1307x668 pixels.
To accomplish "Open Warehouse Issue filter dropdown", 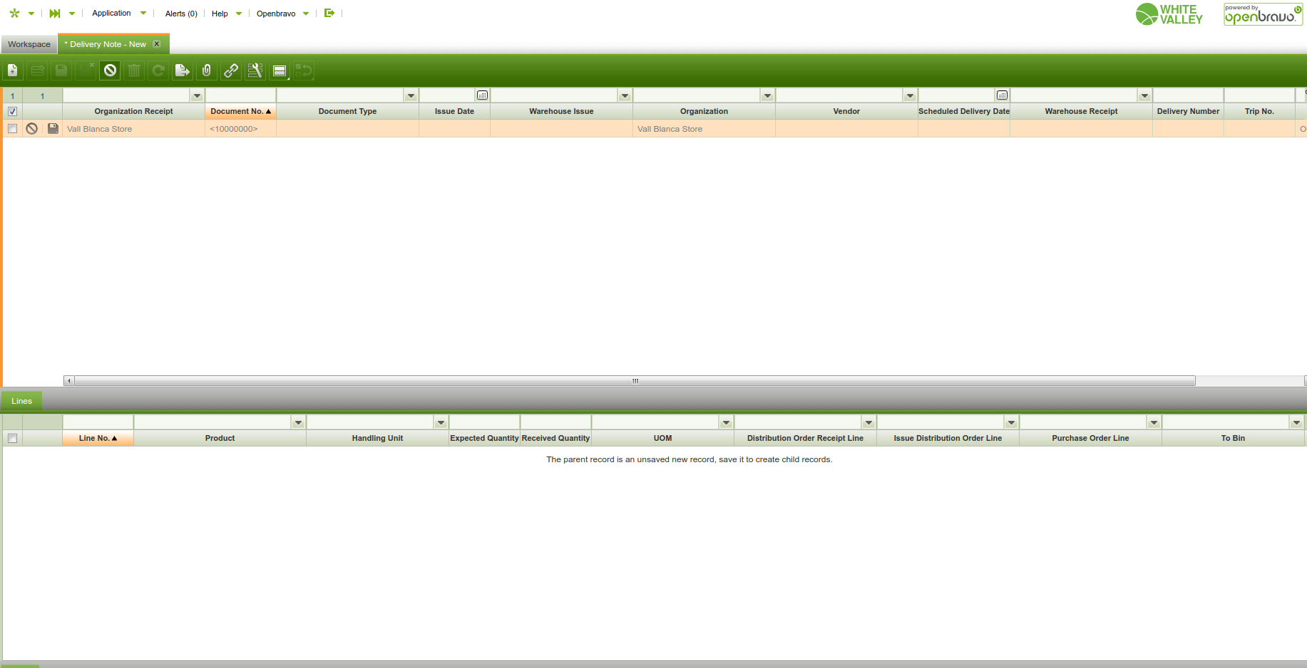I will (625, 95).
